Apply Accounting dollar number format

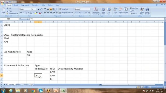coord(76,13)
